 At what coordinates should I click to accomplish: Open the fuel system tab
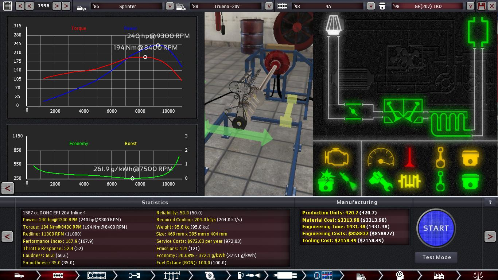point(247,275)
